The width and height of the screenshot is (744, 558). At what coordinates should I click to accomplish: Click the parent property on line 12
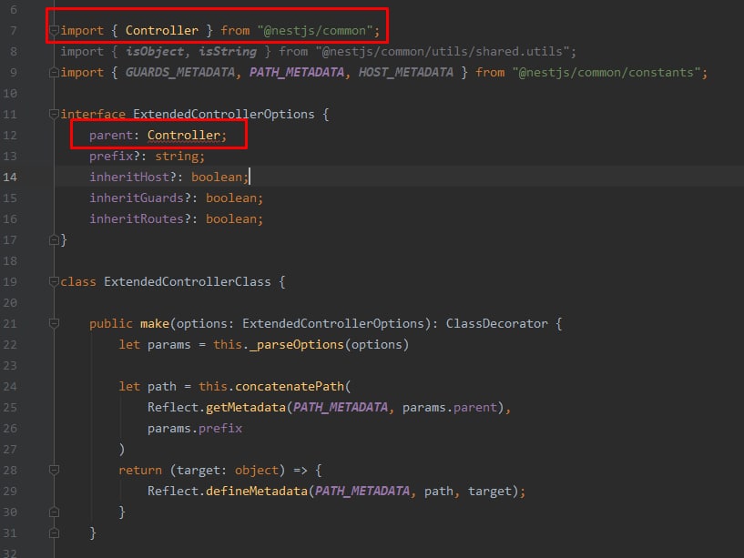(x=111, y=136)
